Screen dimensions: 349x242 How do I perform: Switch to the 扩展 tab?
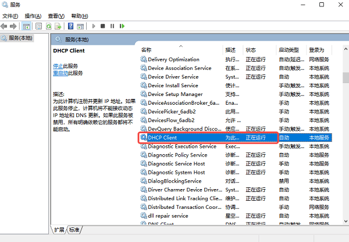point(60,230)
